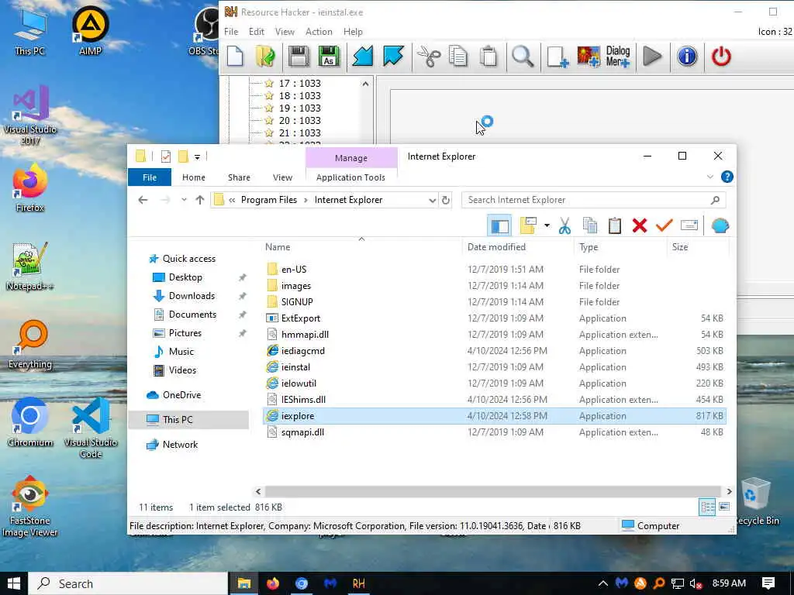Open Help menu in Resource Hacker
794x595 pixels.
pos(353,31)
